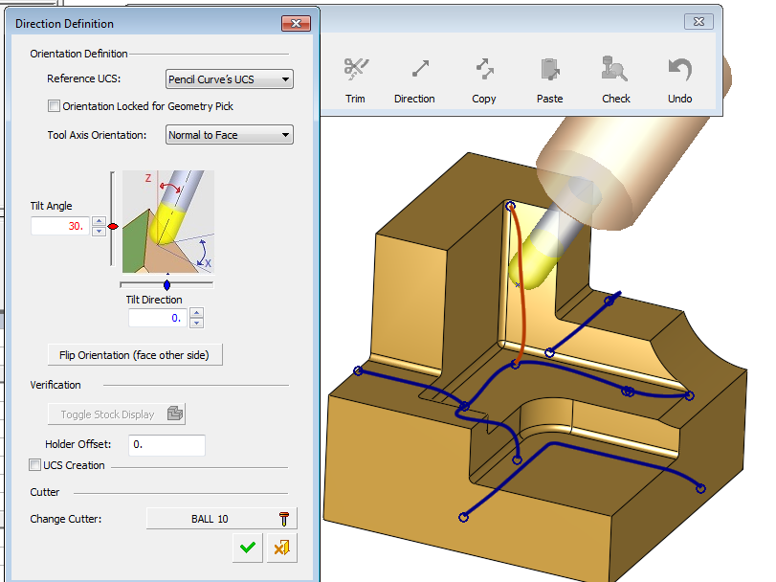Viewport: 776px width, 582px height.
Task: Click the Copy curve icon
Action: pos(484,71)
